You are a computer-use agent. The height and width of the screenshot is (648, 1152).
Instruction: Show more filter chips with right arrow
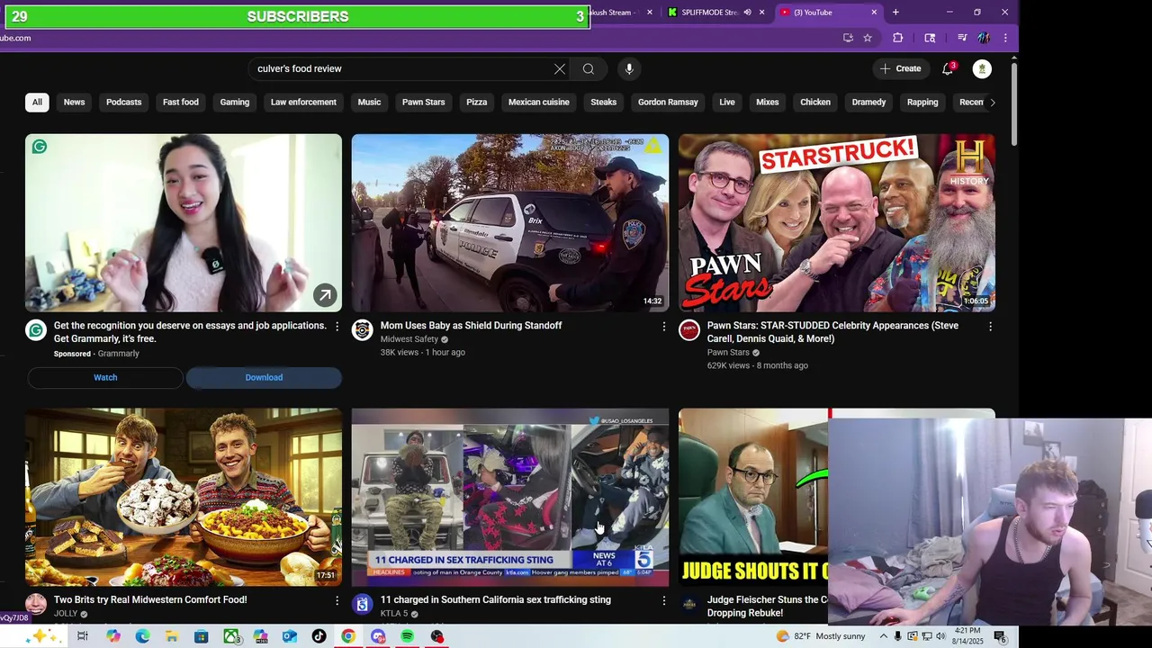992,103
